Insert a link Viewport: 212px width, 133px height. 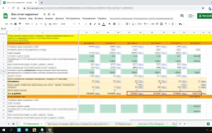pos(153,24)
